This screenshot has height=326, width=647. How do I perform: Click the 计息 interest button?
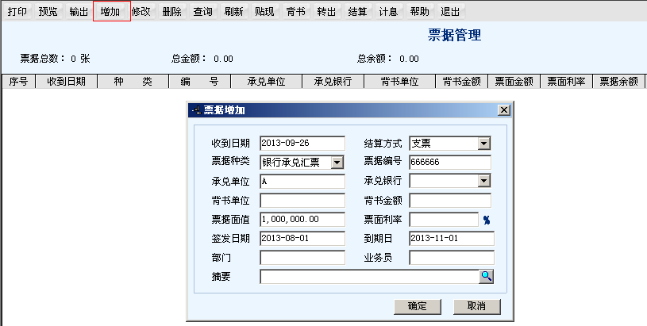click(388, 12)
